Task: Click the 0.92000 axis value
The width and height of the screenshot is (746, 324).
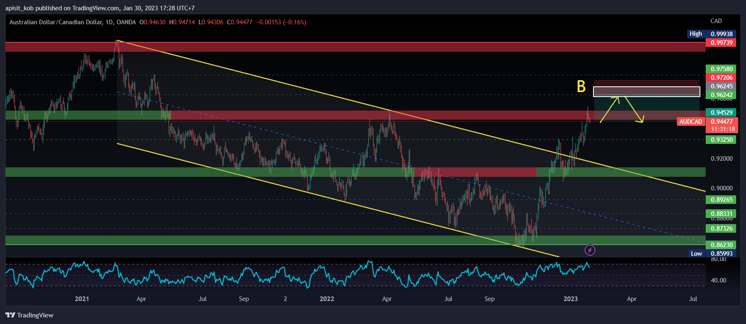Action: pos(722,158)
